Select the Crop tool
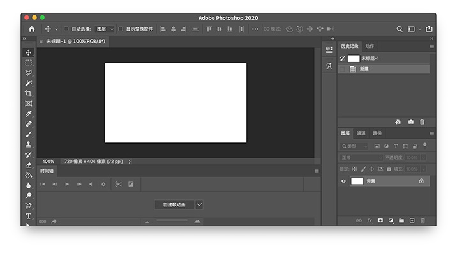Screen dimensions: 457x253 (28, 93)
